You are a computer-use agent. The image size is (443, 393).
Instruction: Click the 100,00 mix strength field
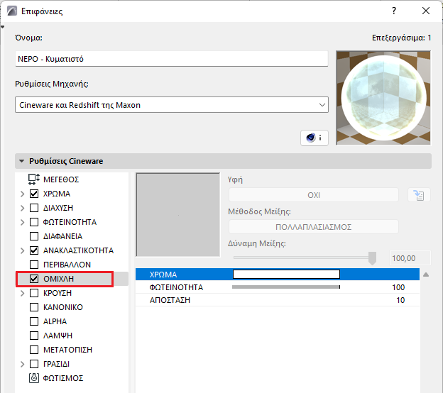coord(410,258)
